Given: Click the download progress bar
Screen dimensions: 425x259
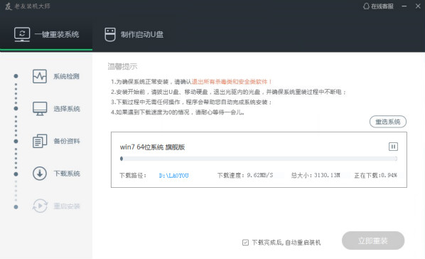Looking at the screenshot, I should click(x=259, y=159).
